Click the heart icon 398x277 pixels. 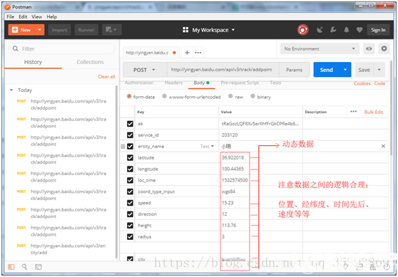point(359,30)
